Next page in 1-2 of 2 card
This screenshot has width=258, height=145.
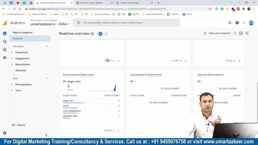point(239,61)
